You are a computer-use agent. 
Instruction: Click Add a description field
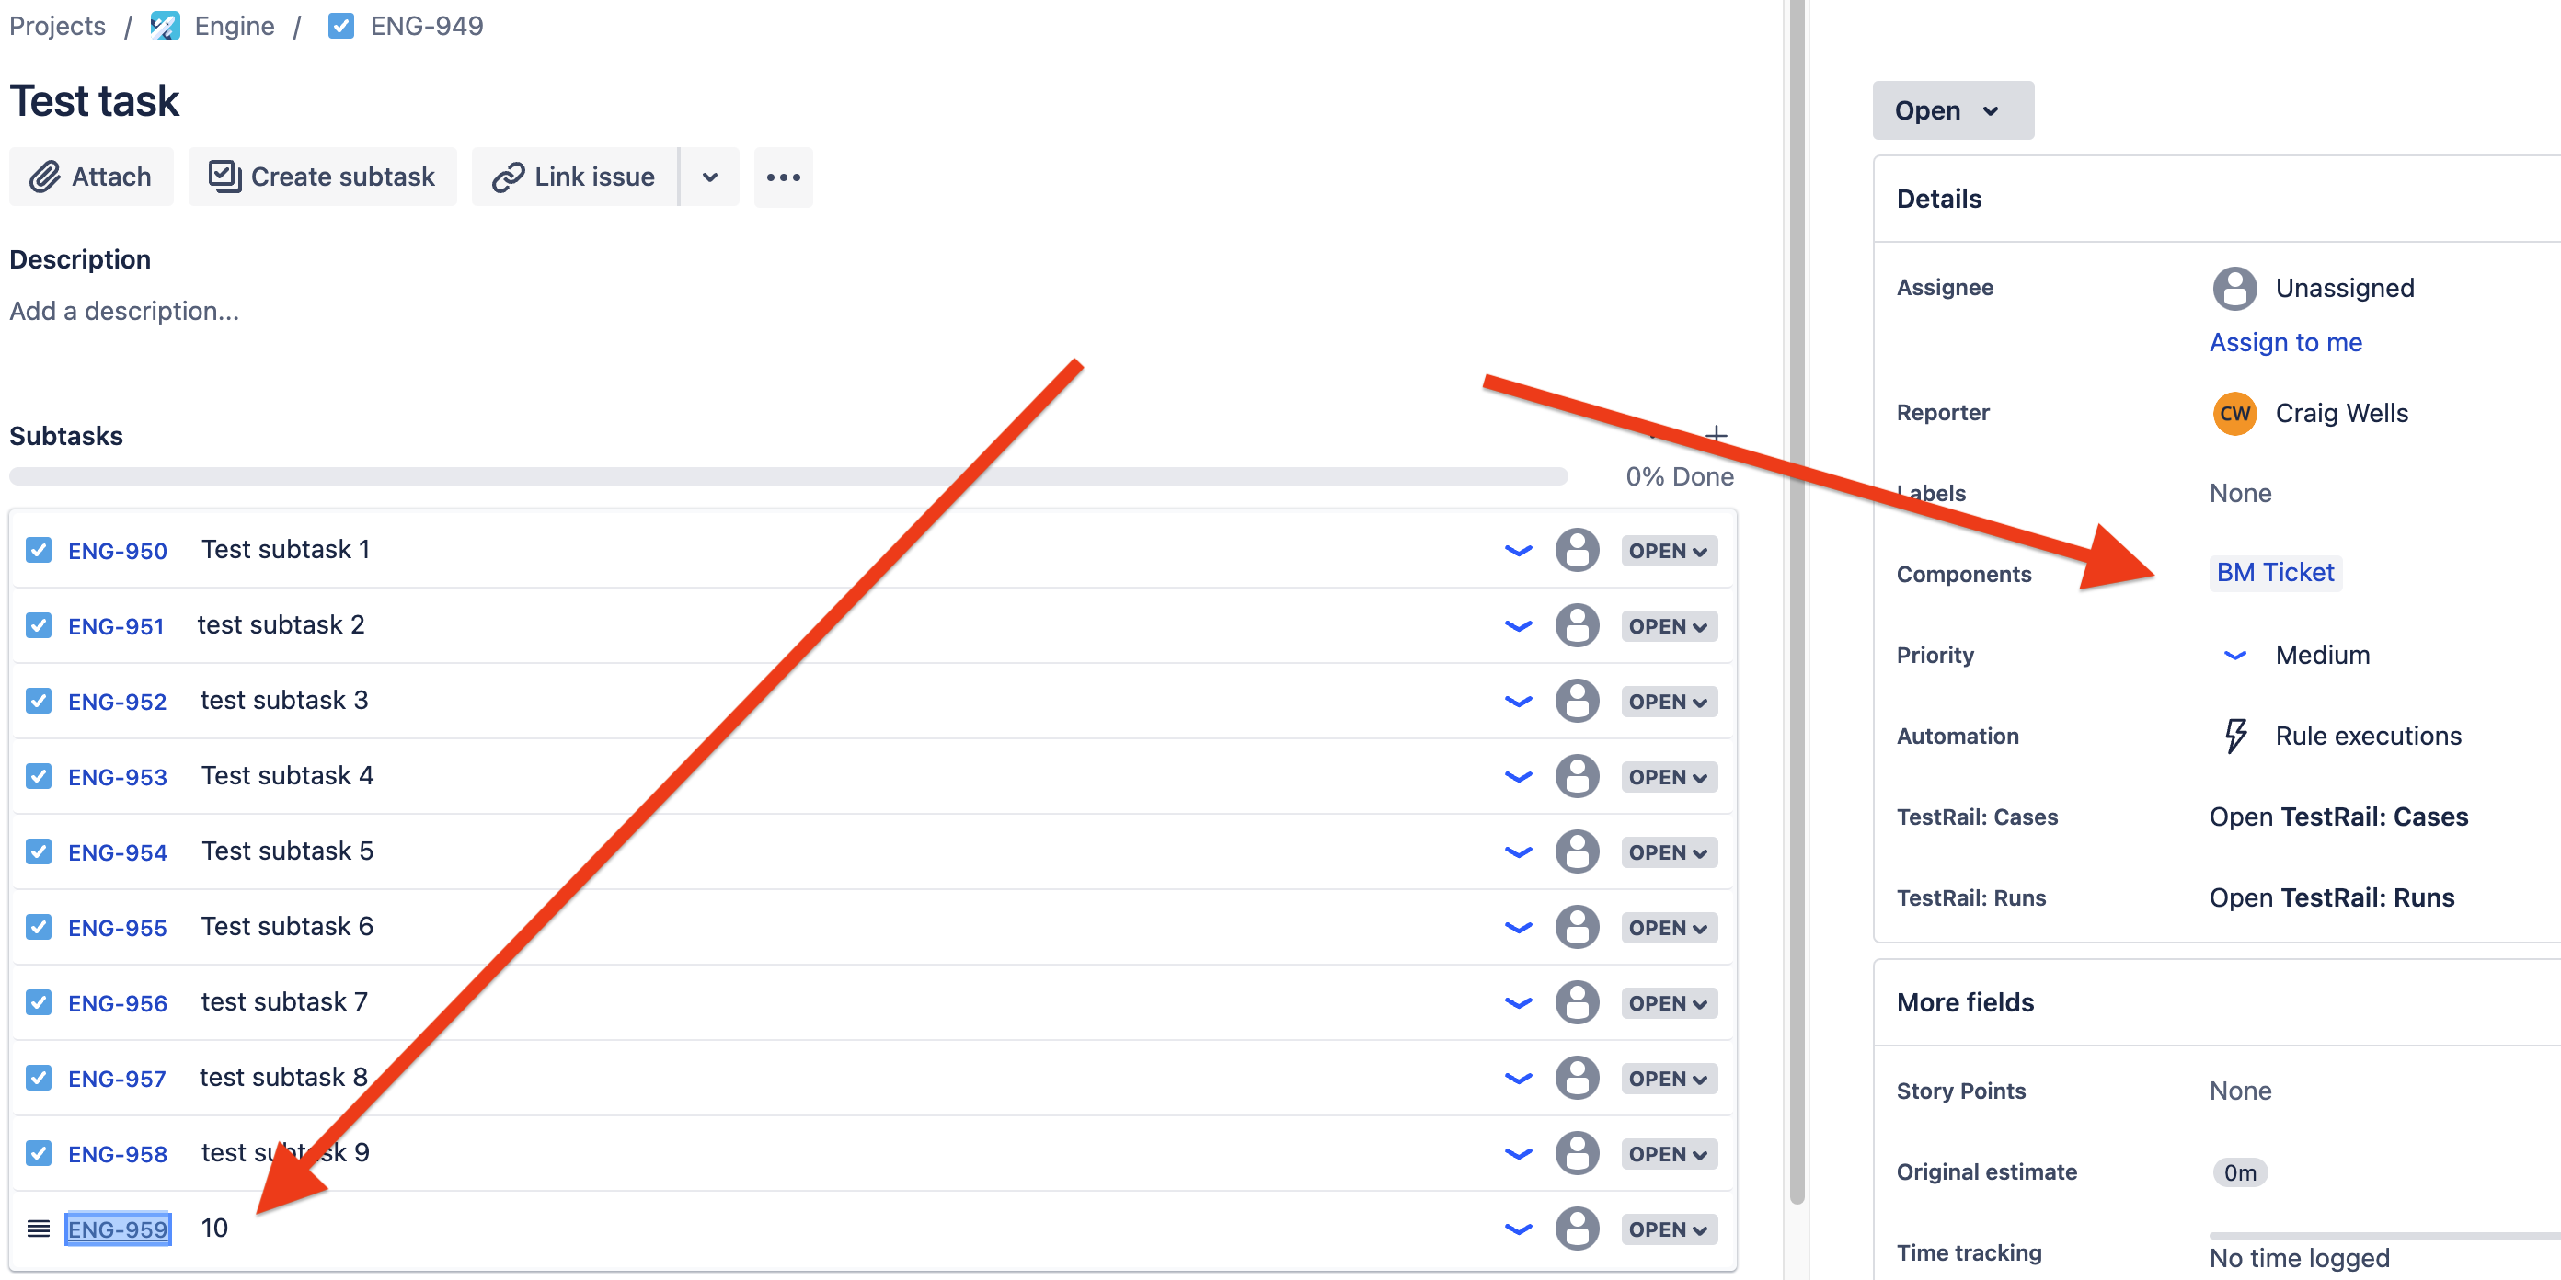pos(124,312)
